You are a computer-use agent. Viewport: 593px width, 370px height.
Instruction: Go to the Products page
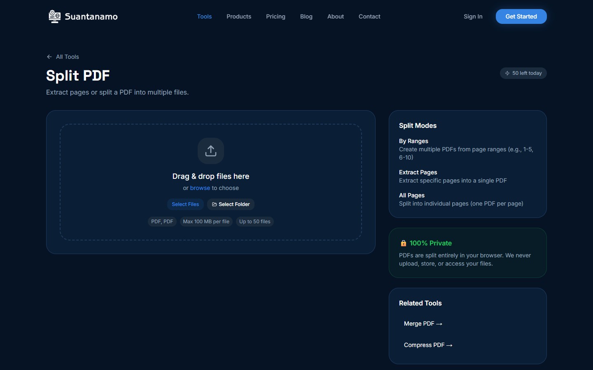click(239, 16)
